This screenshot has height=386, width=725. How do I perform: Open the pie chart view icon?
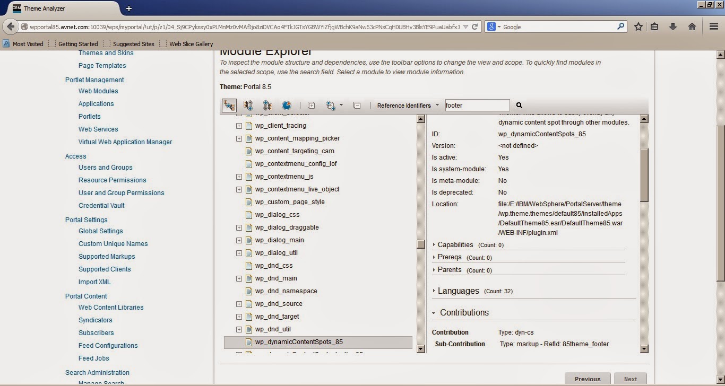click(287, 106)
